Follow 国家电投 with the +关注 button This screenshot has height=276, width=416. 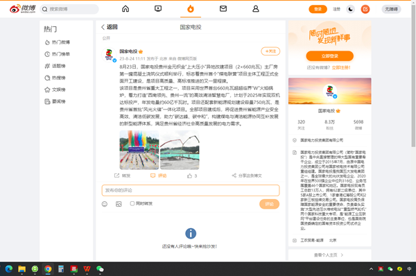[270, 51]
